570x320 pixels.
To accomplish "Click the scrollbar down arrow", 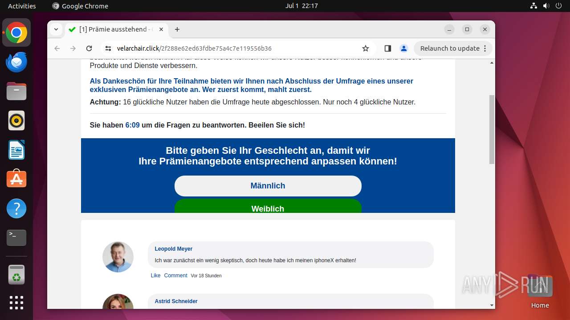I will pos(492,305).
